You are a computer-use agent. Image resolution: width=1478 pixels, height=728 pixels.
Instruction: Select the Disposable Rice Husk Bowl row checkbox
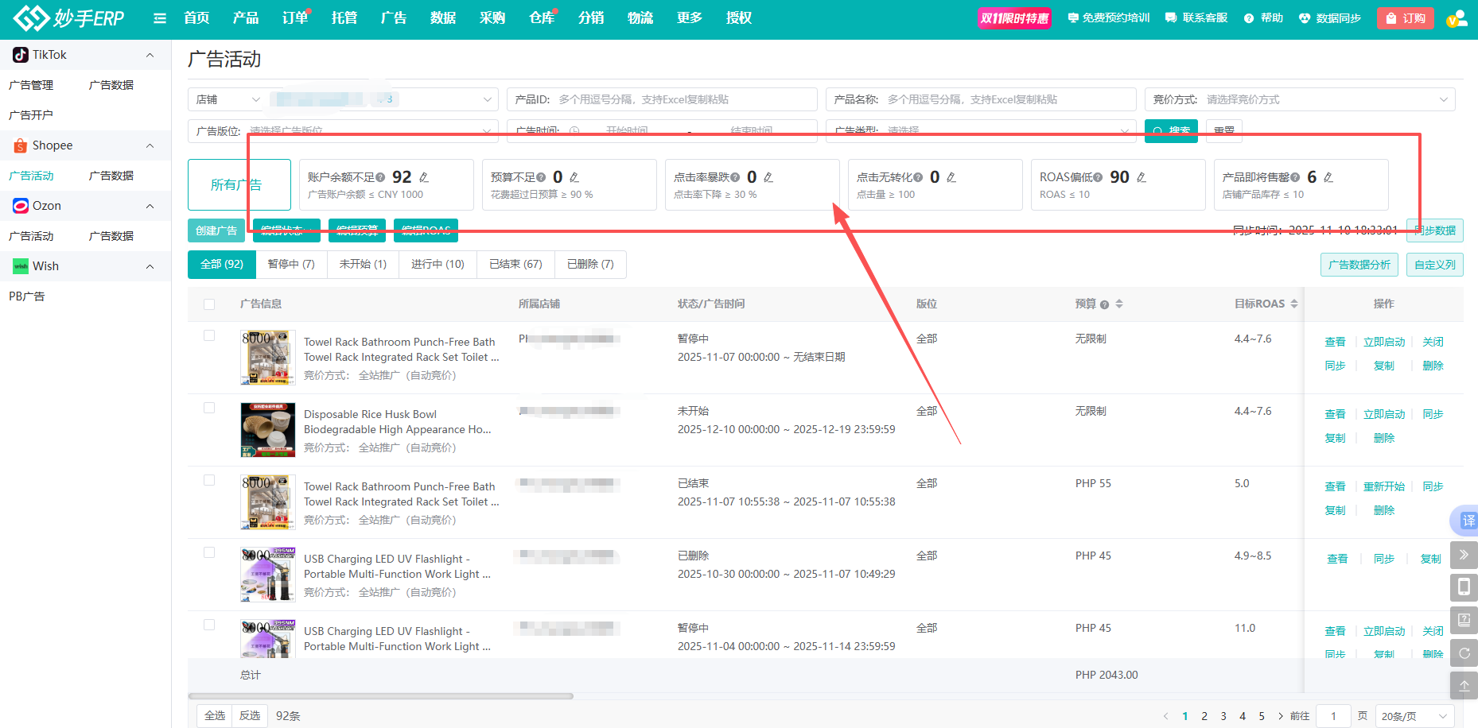pyautogui.click(x=209, y=408)
